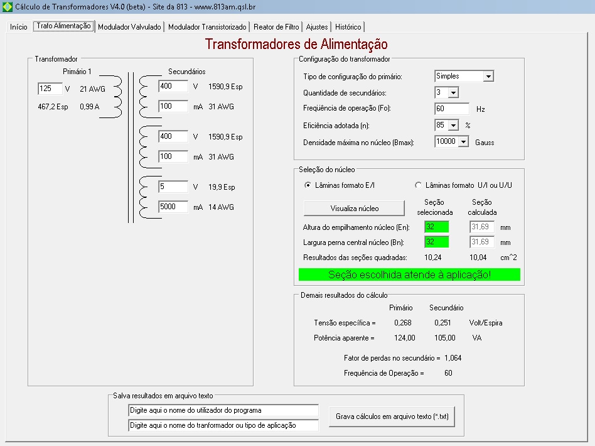The height and width of the screenshot is (446, 595).
Task: Switch to the Ajustes tab
Action: 317,27
